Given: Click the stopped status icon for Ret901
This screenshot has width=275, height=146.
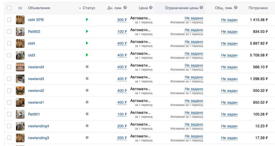Looking at the screenshot, I should [87, 114].
